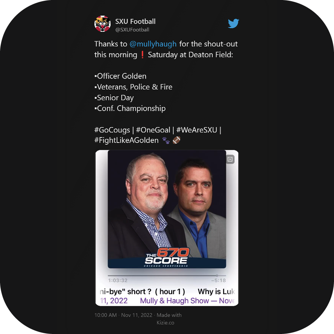Click the video indicator icon on media
Screen dimensions: 334x334
pos(230,159)
